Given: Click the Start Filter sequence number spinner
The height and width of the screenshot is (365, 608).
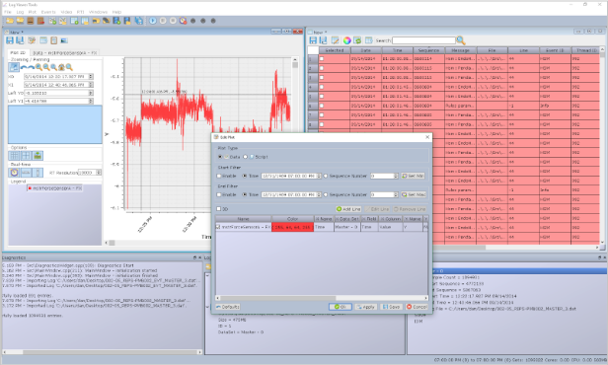Looking at the screenshot, I should (x=396, y=176).
